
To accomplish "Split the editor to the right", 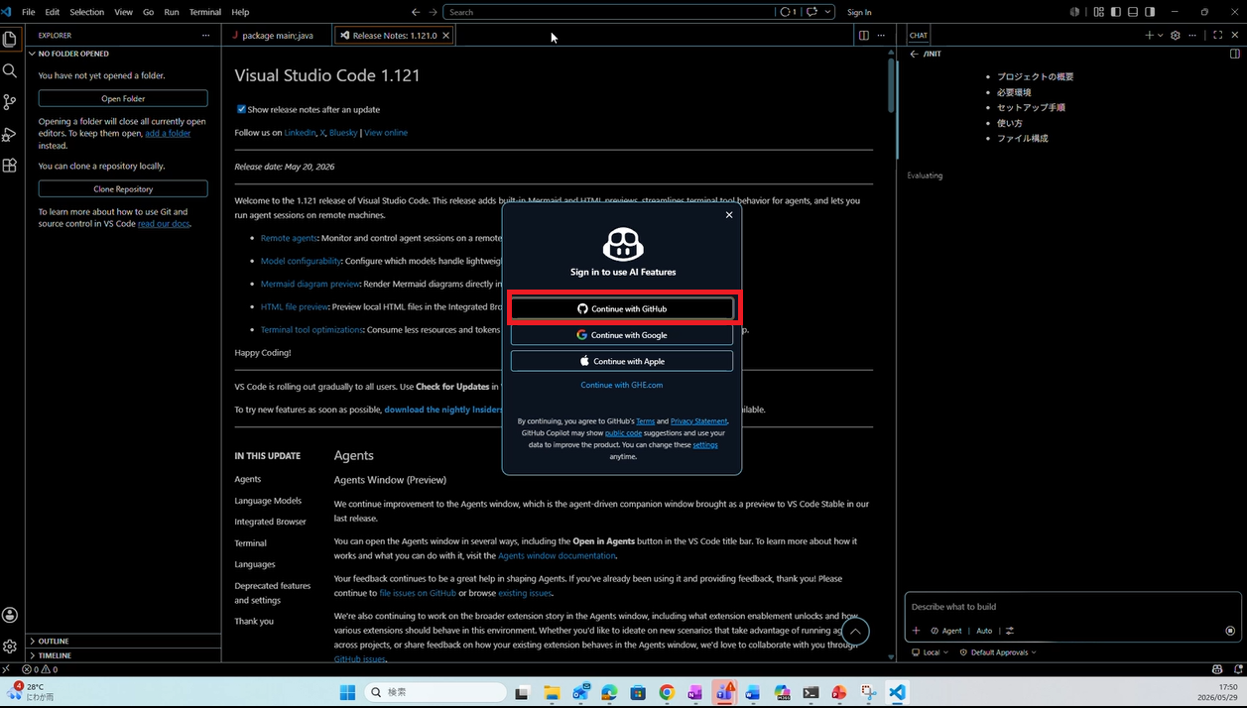I will pos(864,35).
